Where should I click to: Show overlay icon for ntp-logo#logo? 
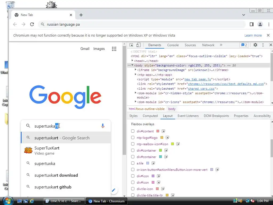(x=167, y=137)
